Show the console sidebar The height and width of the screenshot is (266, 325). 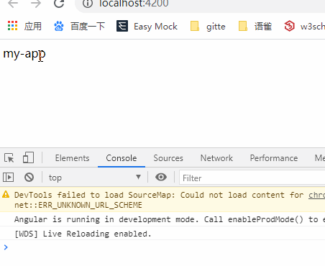click(9, 178)
